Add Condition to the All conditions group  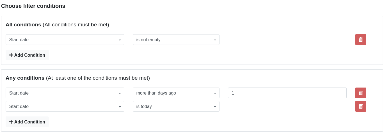point(27,55)
